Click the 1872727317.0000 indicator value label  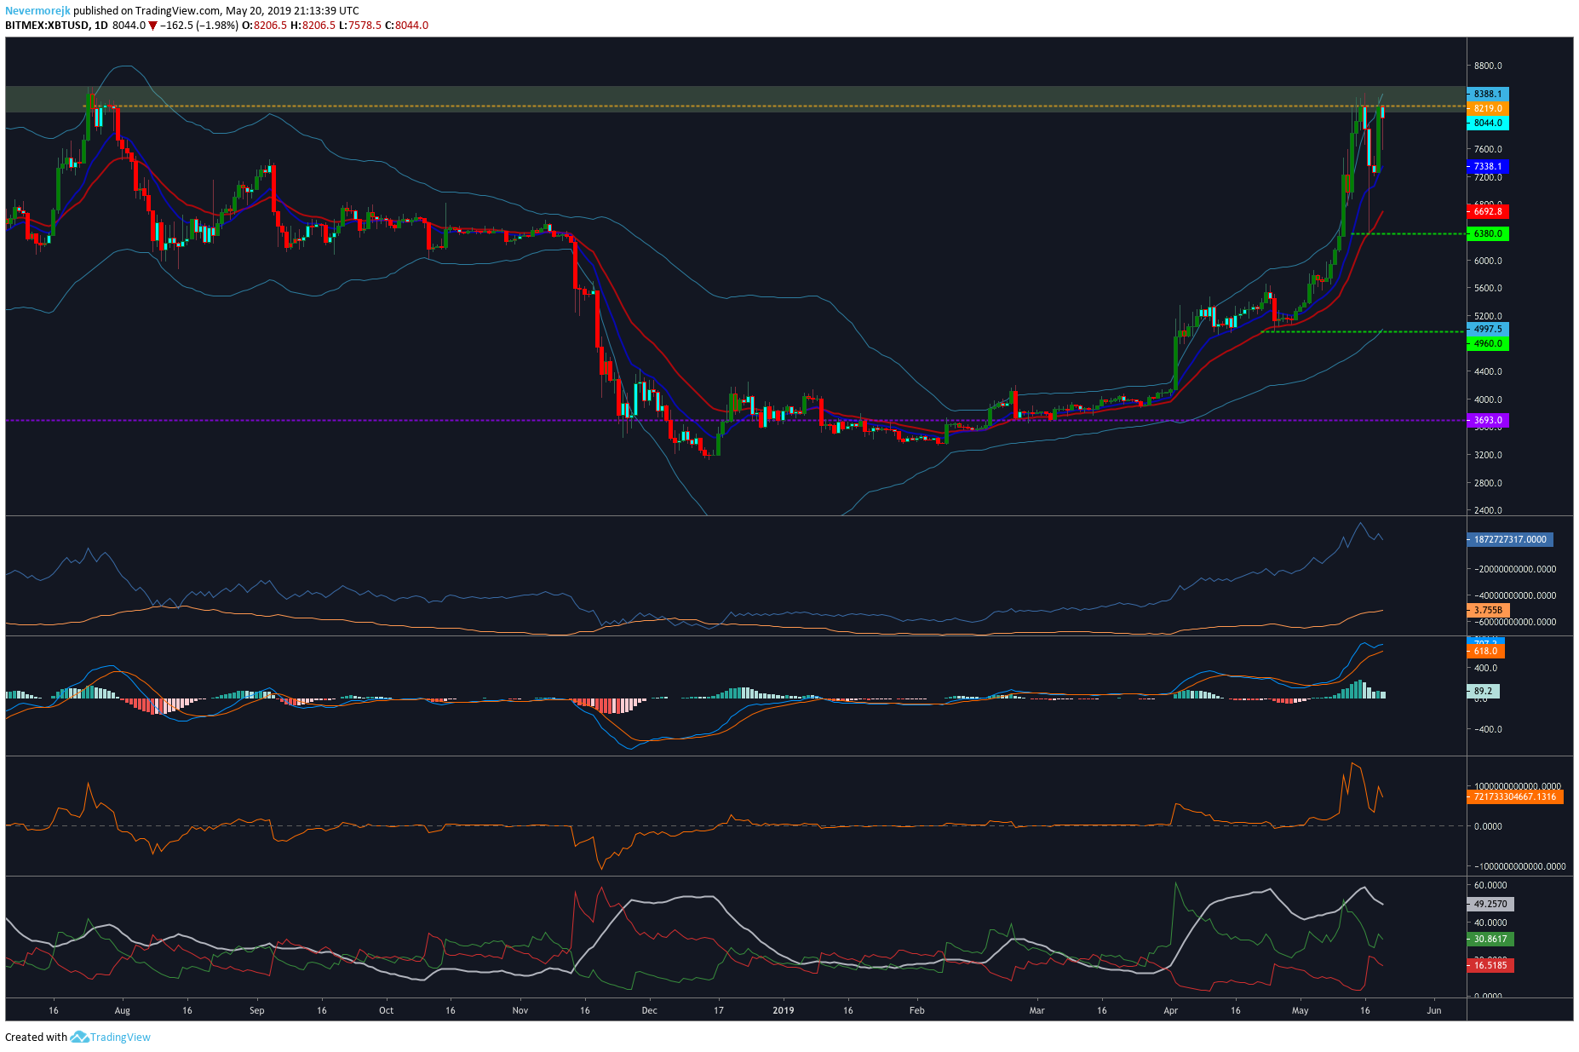coord(1510,539)
